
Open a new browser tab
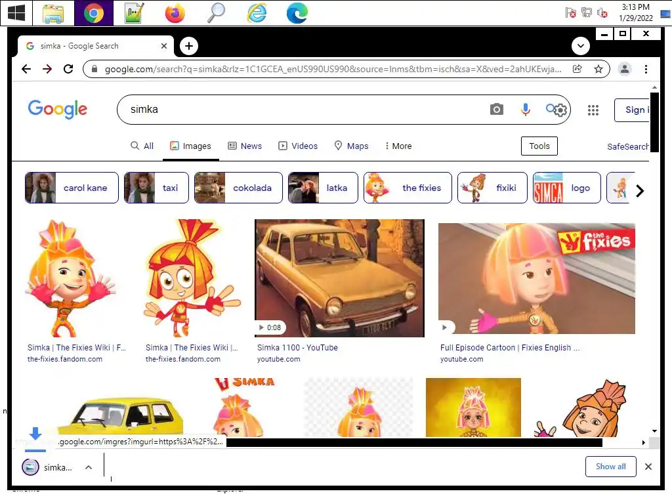(188, 46)
